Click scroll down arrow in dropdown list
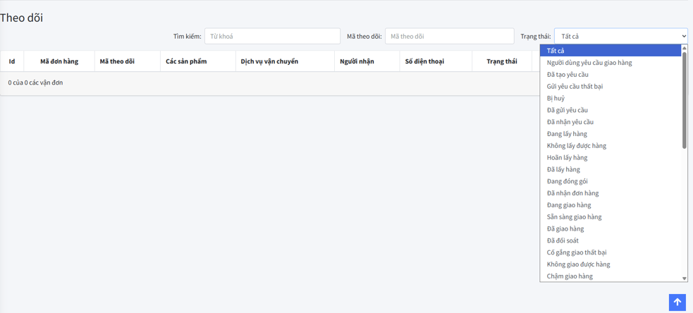The image size is (693, 313). point(684,278)
